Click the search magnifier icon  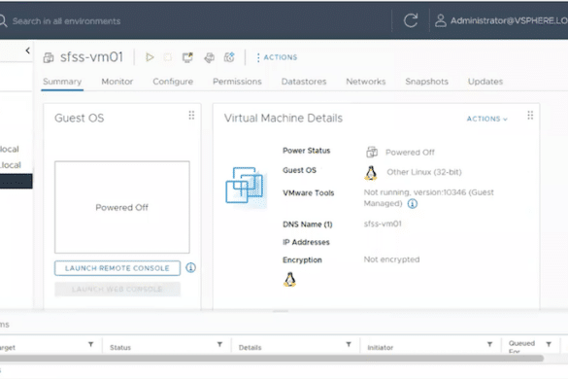pos(3,21)
